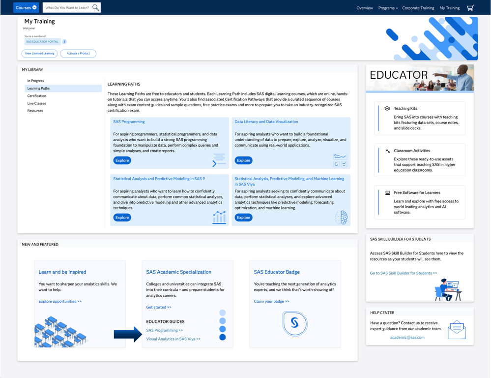
Task: Open the Courses dropdown
Action: tap(26, 7)
